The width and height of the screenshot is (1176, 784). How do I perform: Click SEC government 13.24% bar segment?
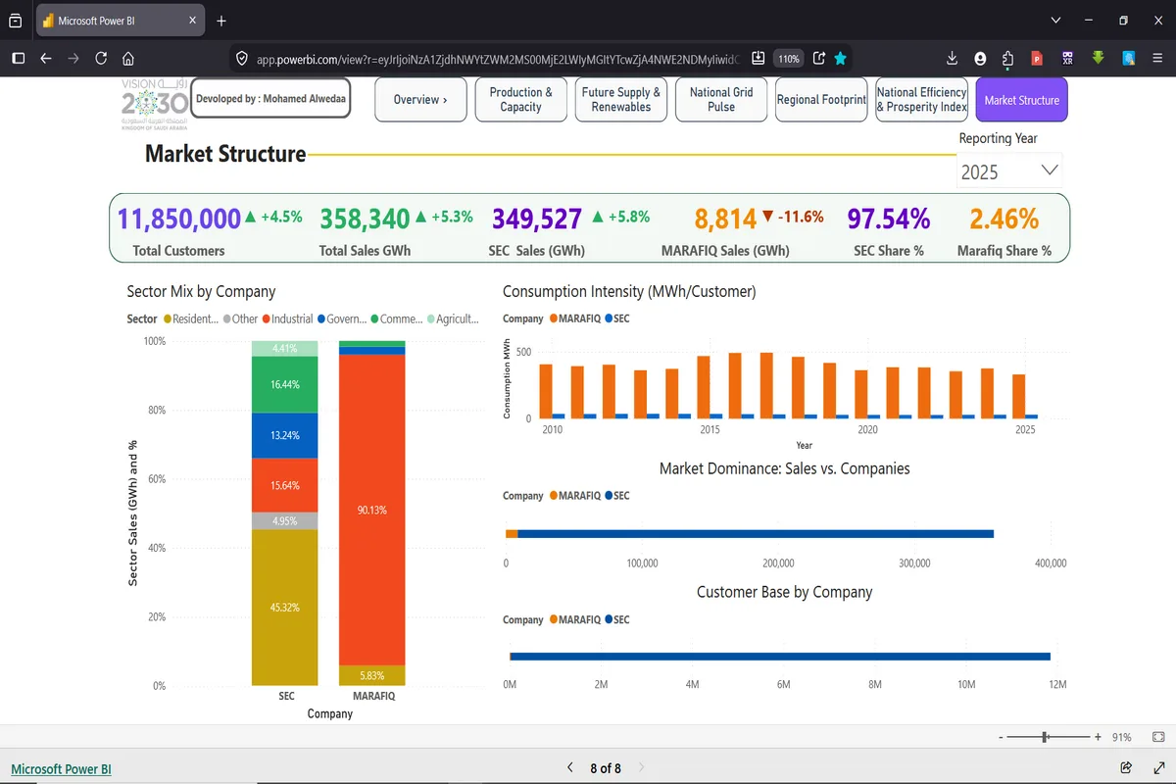pyautogui.click(x=285, y=436)
